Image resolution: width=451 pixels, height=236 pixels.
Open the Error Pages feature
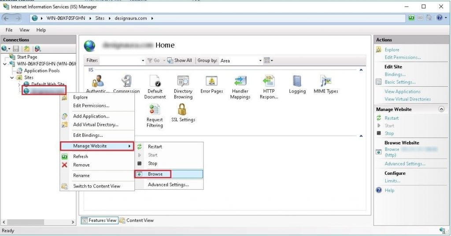(x=212, y=84)
